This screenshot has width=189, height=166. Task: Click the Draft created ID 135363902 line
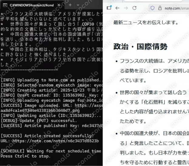[52, 95]
